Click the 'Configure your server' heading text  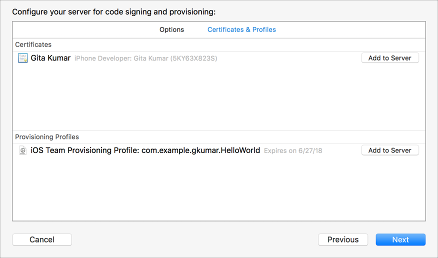(x=114, y=11)
